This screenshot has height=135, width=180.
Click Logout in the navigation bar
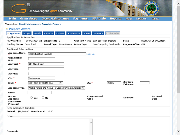pos(141,19)
